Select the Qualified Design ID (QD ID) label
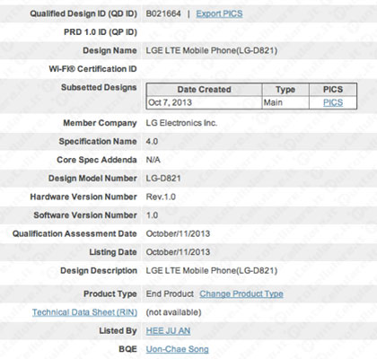The image size is (377, 359). click(83, 13)
